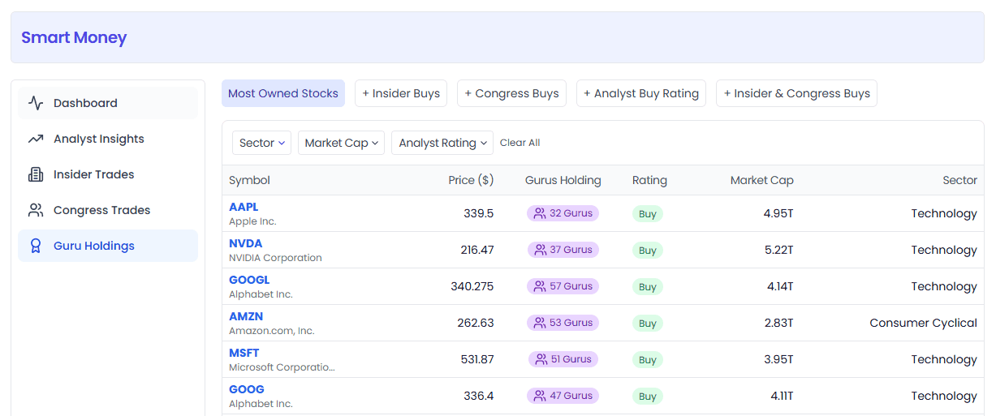Click the Analyst Insights trending arrow icon
Screen dimensions: 996x416
click(x=36, y=139)
